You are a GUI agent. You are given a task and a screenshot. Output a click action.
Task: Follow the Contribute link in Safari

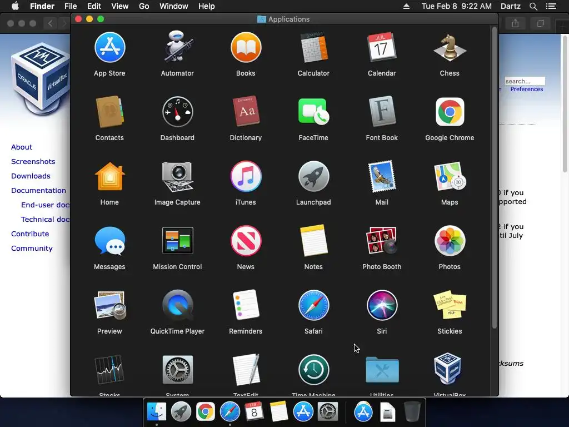pyautogui.click(x=30, y=234)
